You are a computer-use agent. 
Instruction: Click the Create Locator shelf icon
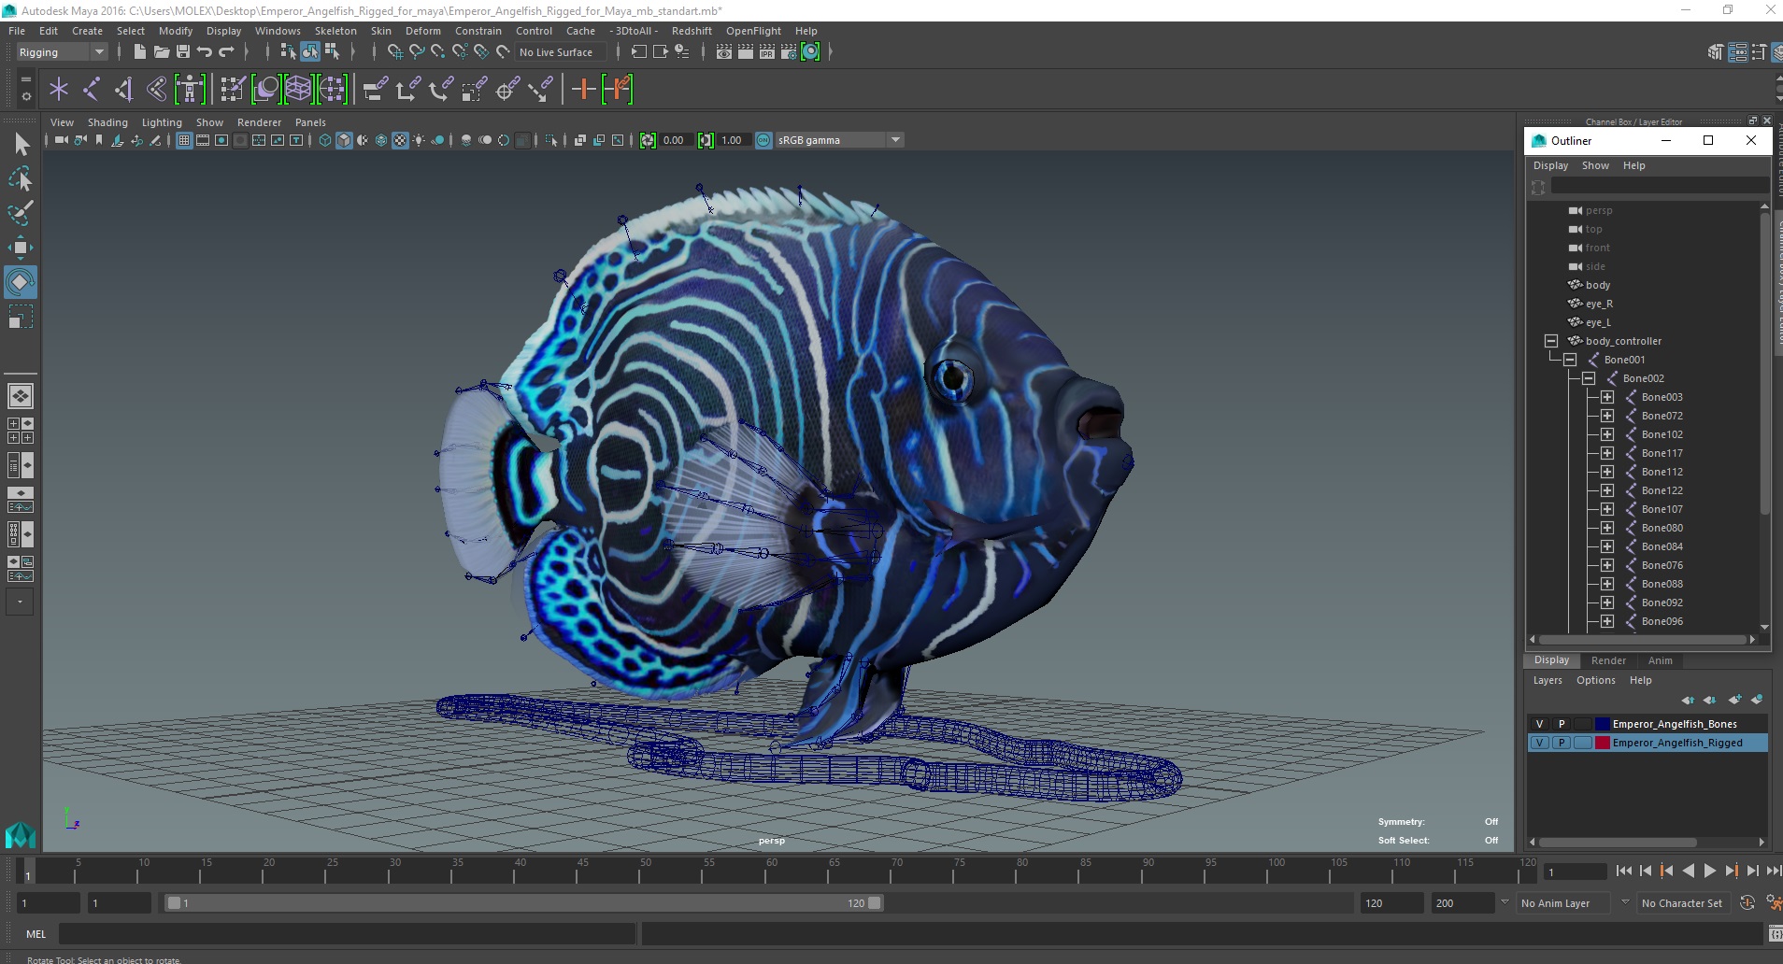(59, 90)
